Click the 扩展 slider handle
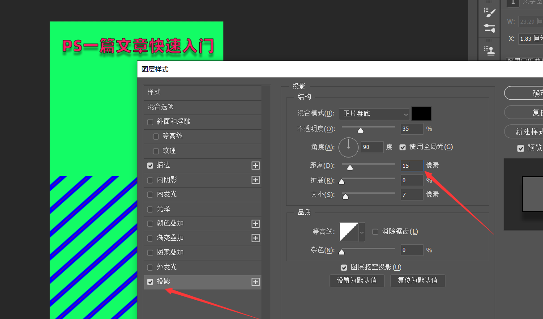 342,182
